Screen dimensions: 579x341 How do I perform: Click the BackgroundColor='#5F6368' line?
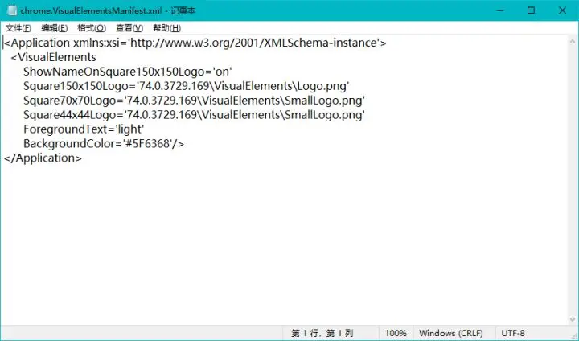(104, 144)
